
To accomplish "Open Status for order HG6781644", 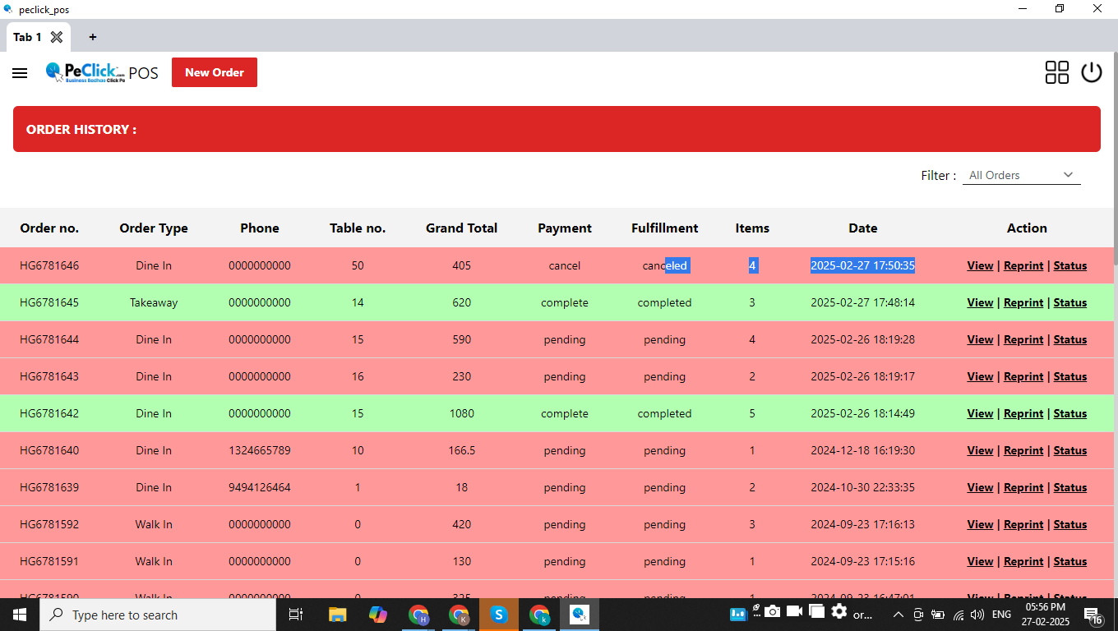I will coord(1069,339).
